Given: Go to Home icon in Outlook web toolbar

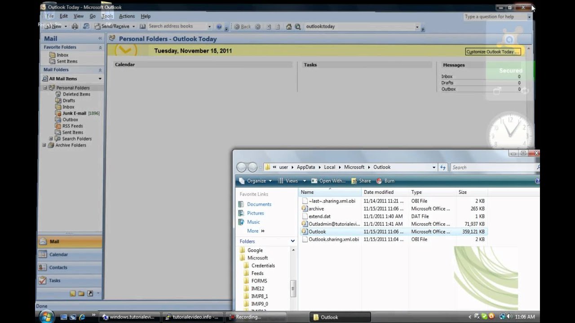Looking at the screenshot, I should click(x=289, y=26).
